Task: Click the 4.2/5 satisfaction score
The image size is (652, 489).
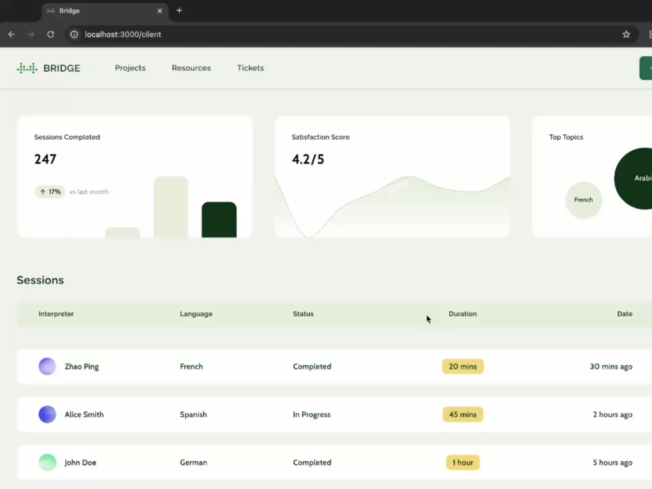Action: click(308, 159)
